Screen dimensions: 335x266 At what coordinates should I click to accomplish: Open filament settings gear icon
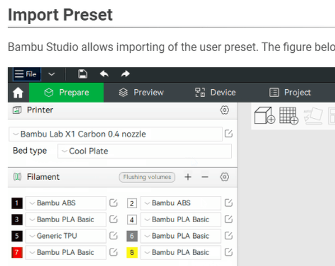(x=225, y=177)
